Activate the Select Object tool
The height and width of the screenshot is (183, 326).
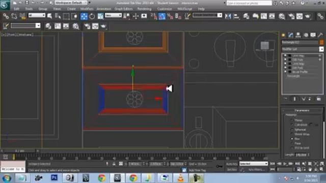click(50, 16)
